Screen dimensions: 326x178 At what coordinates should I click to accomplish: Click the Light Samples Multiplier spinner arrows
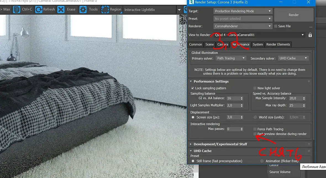point(241,105)
